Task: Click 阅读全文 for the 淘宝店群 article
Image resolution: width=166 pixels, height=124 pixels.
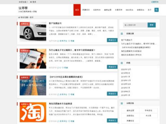Action: coord(112,120)
